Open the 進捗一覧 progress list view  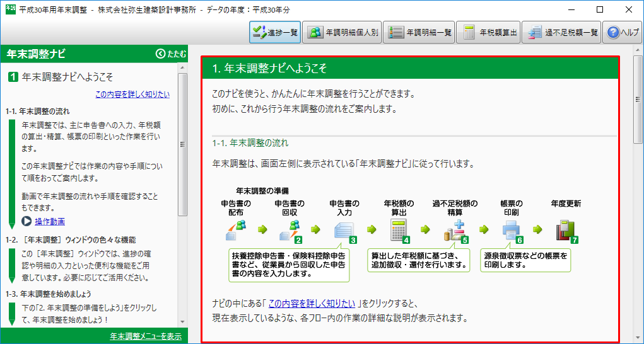[275, 33]
